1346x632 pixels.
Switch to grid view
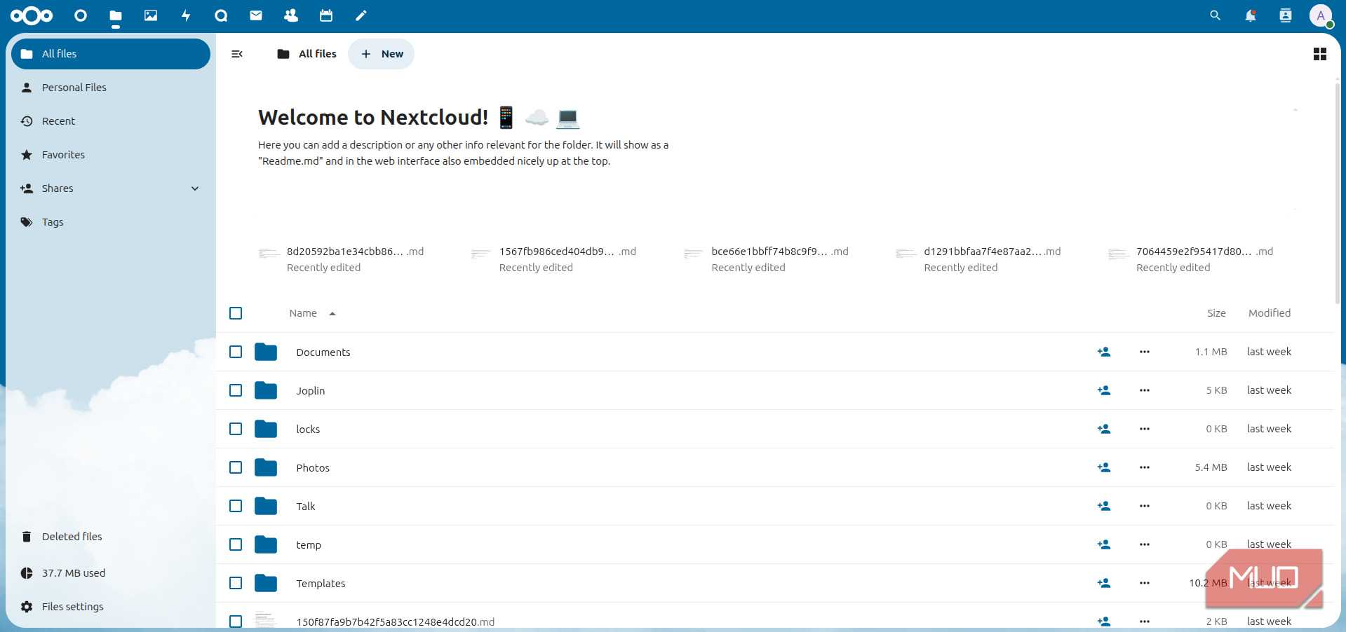1320,54
